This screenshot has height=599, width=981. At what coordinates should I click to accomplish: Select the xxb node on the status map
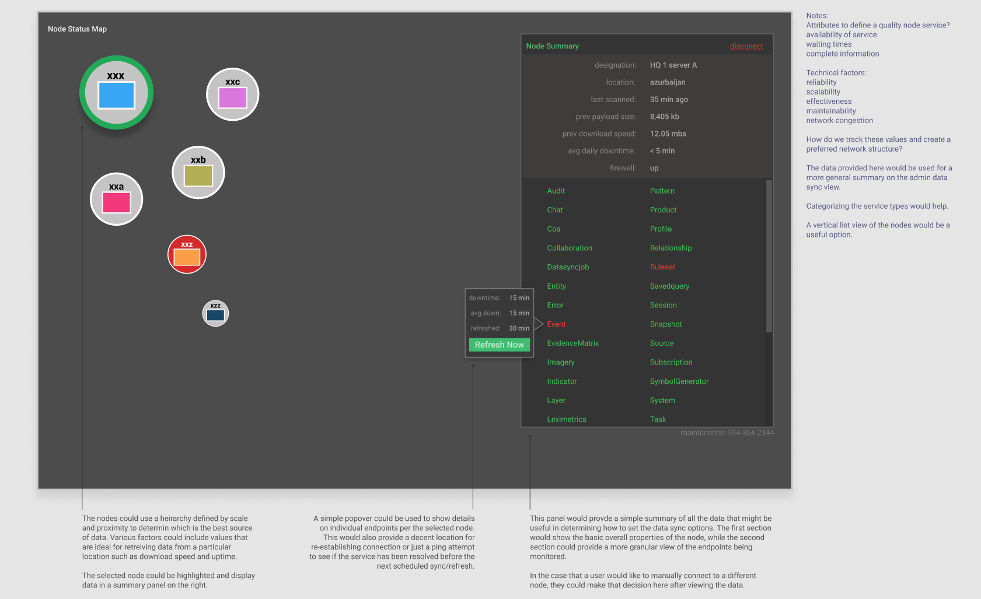[x=198, y=172]
